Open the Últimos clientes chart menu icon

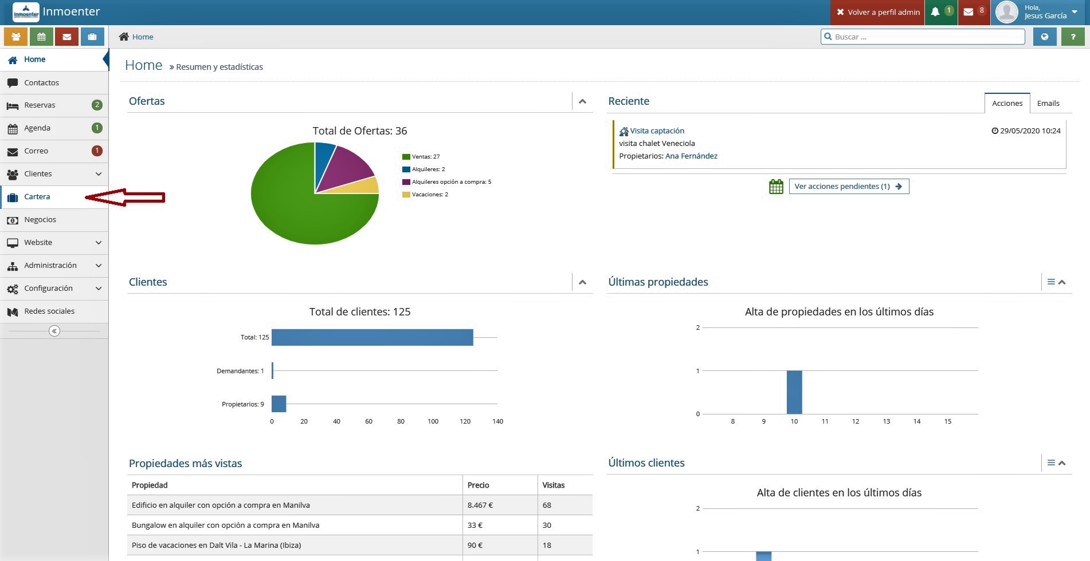[x=1051, y=463]
